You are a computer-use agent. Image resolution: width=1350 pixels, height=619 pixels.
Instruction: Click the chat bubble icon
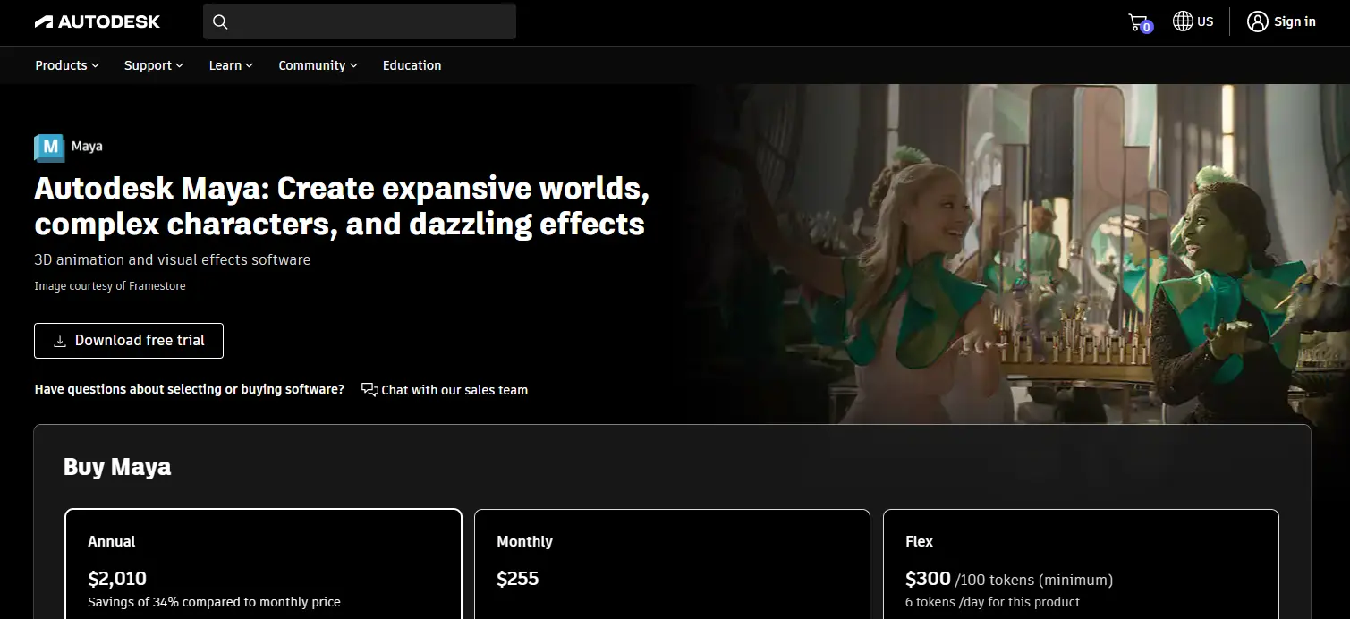click(369, 389)
